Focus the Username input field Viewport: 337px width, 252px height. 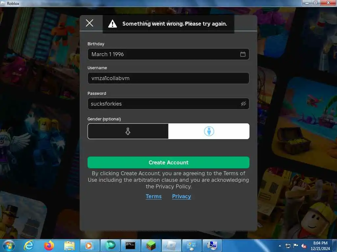[168, 78]
